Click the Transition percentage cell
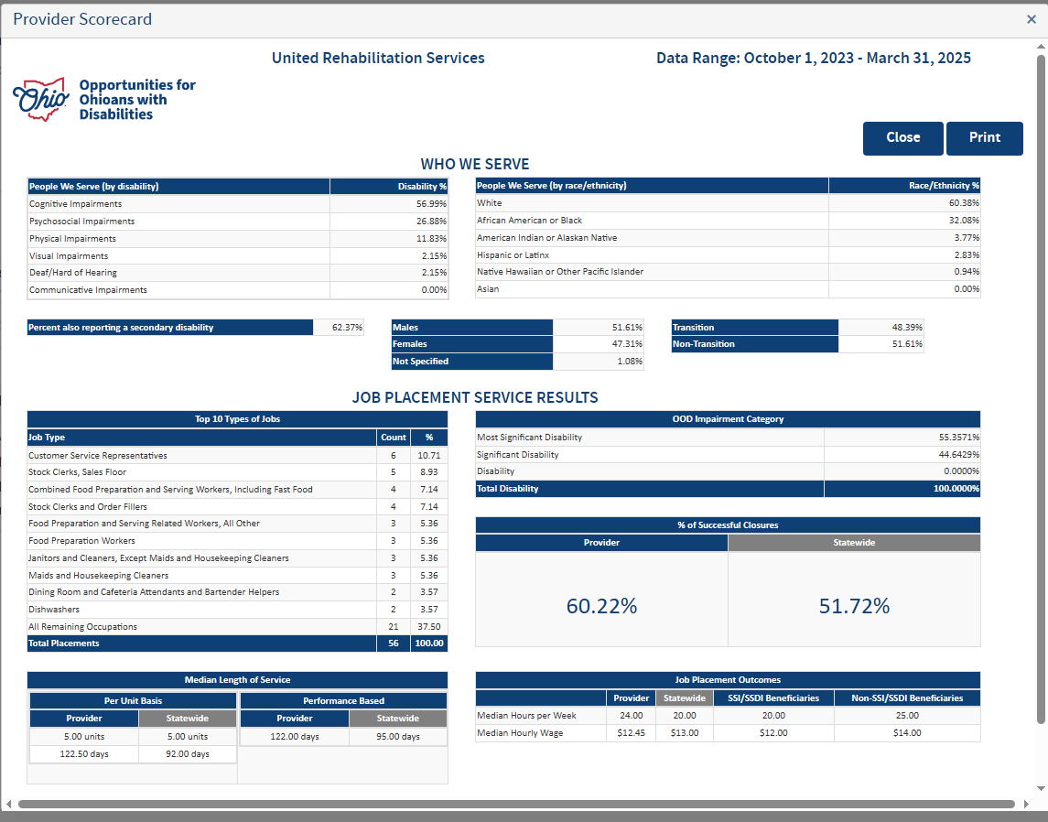 (x=881, y=327)
